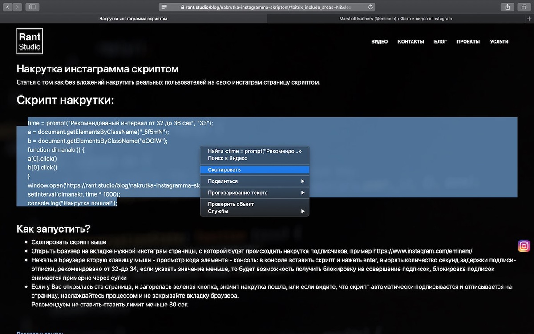Switch to the 'Накрутка инстаграмма скриптом' tab
The image size is (534, 334).
pos(133,19)
